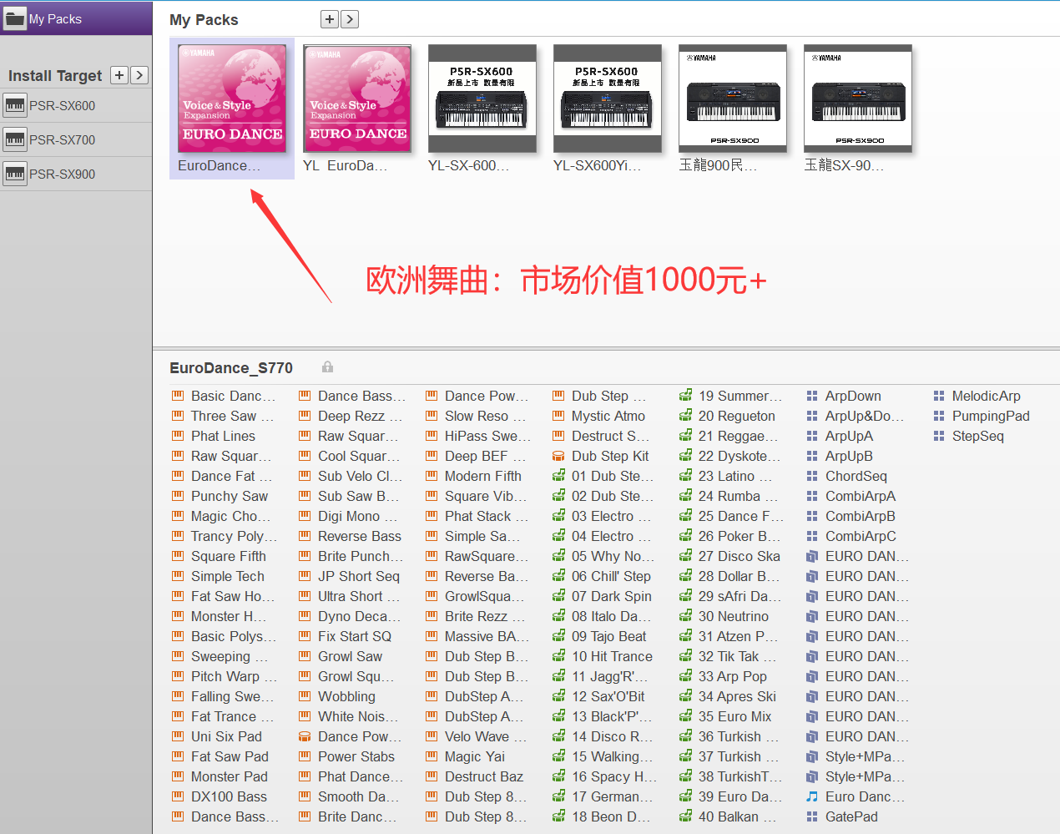Select the 玉龍900民 pack thumbnail
The height and width of the screenshot is (834, 1060).
pos(733,99)
